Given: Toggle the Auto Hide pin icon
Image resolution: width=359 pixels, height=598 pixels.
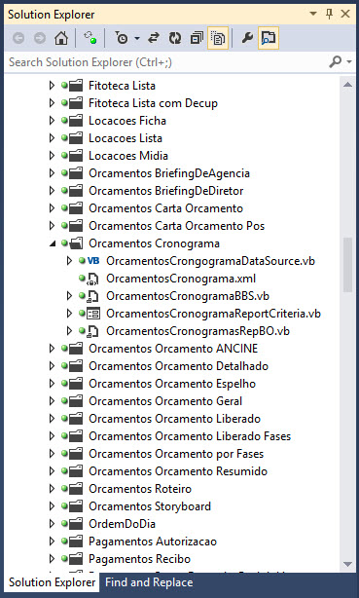Looking at the screenshot, I should pos(329,14).
